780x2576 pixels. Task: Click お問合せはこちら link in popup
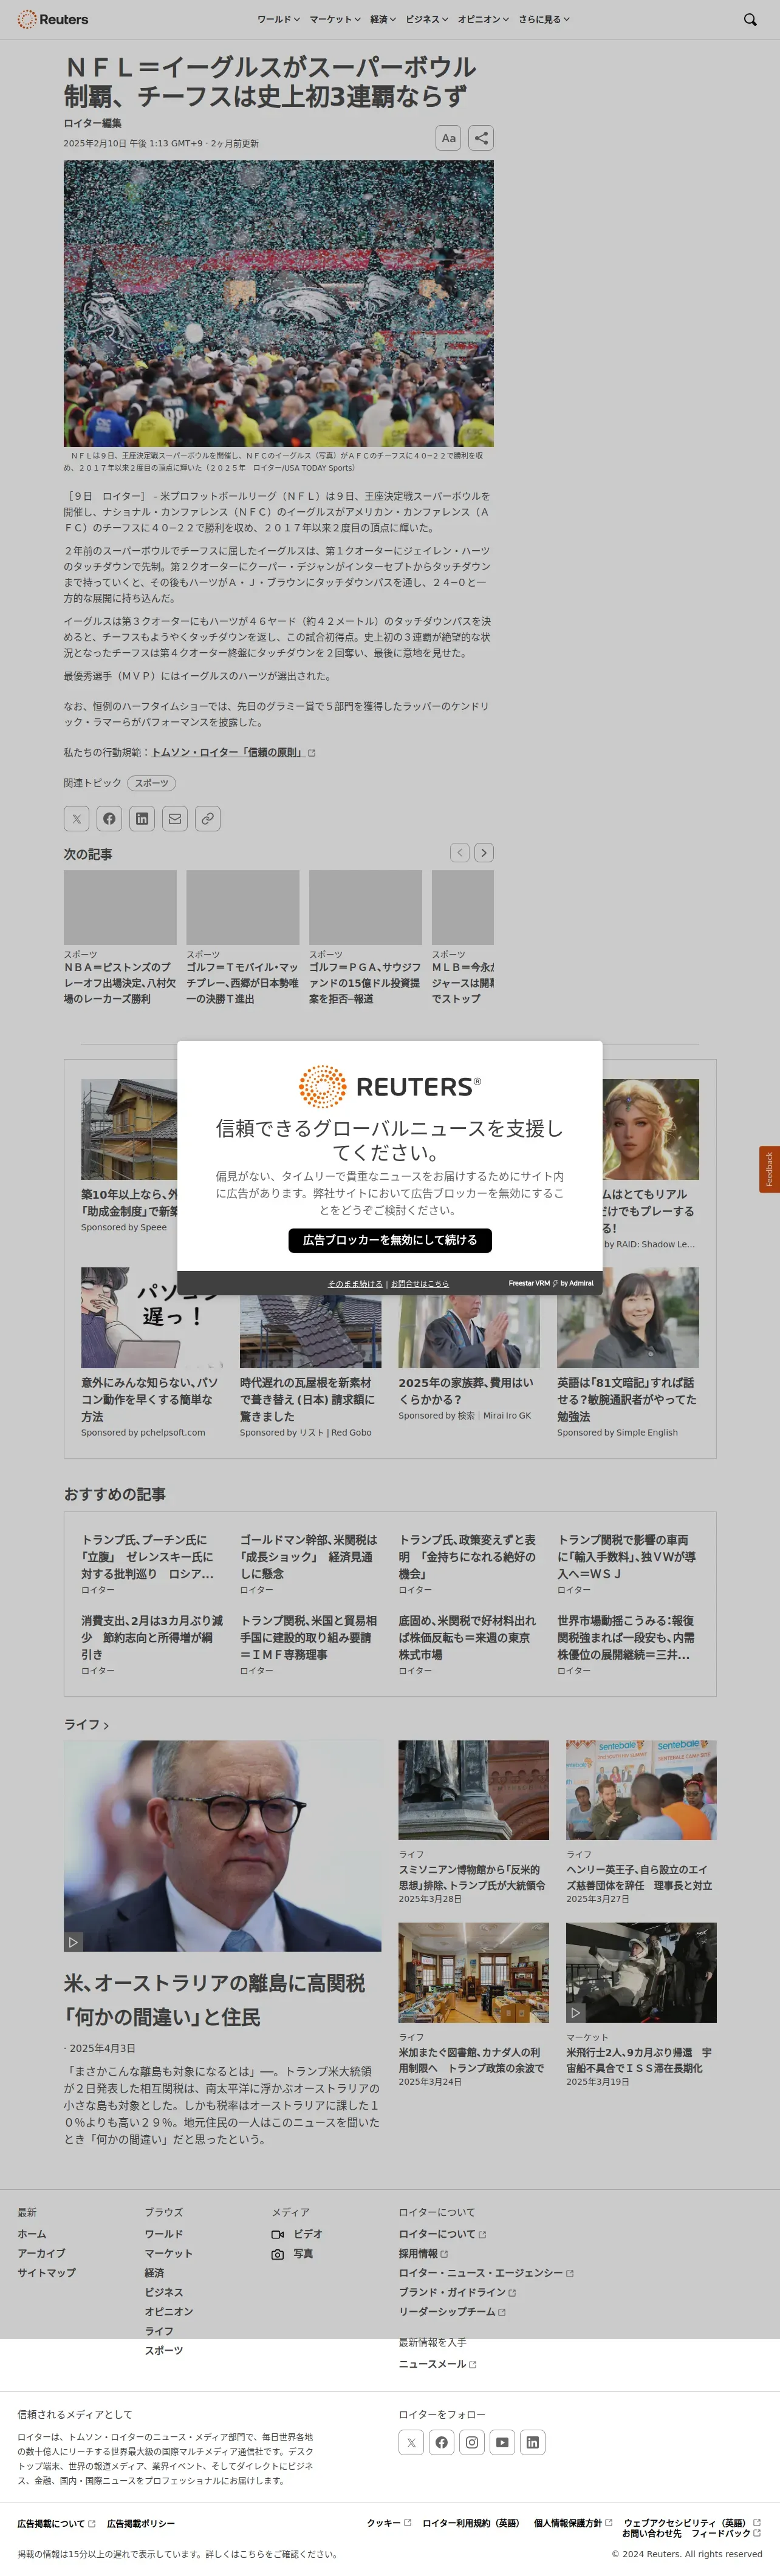point(420,1283)
